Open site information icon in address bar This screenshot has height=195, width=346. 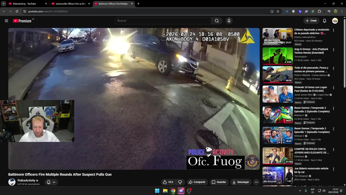pos(25,11)
